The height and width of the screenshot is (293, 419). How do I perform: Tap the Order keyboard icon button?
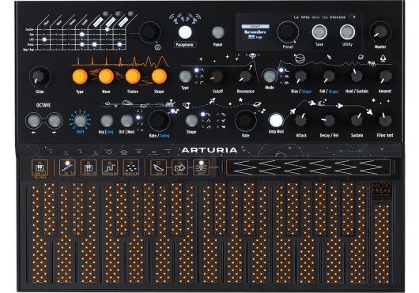(x=89, y=167)
